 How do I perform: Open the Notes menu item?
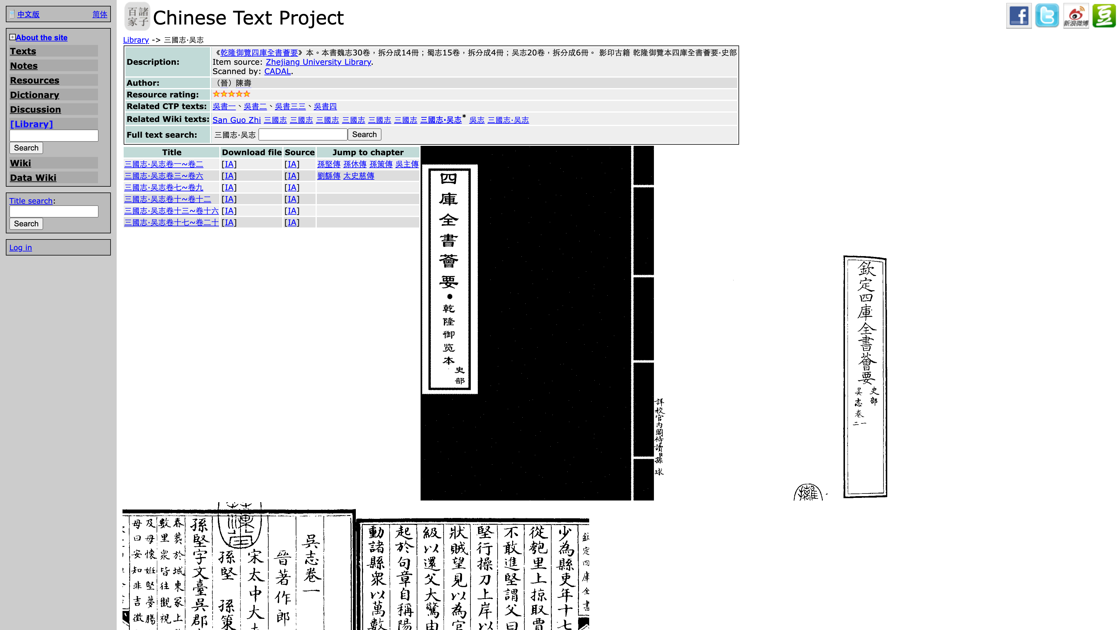coord(24,66)
